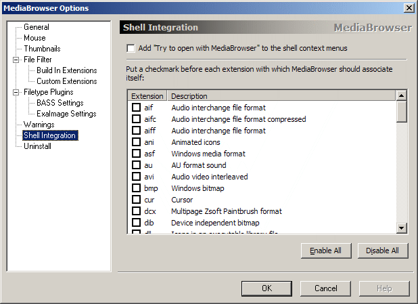Check the dib extension box
418x304 pixels.
(136, 222)
